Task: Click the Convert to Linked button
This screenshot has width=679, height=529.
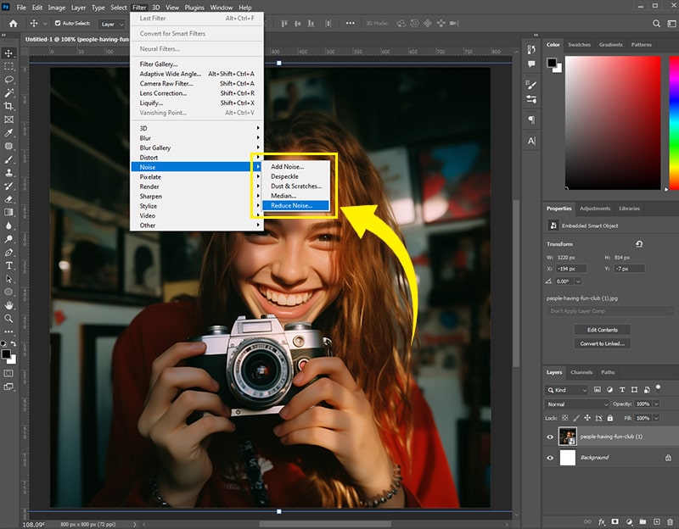Action: (x=603, y=344)
